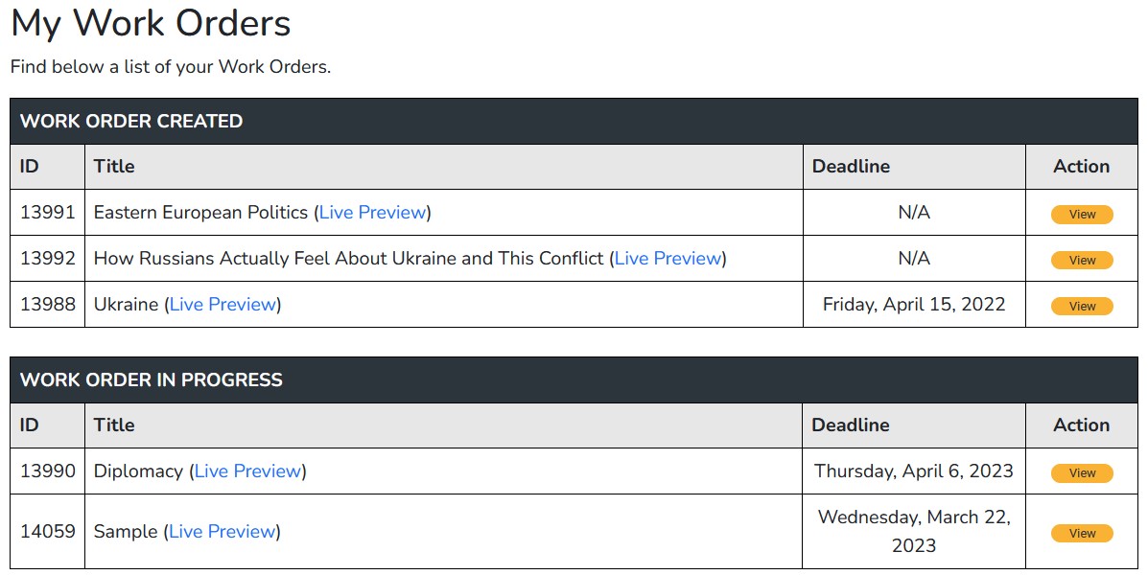View work order 13991
The width and height of the screenshot is (1148, 575).
pos(1081,214)
